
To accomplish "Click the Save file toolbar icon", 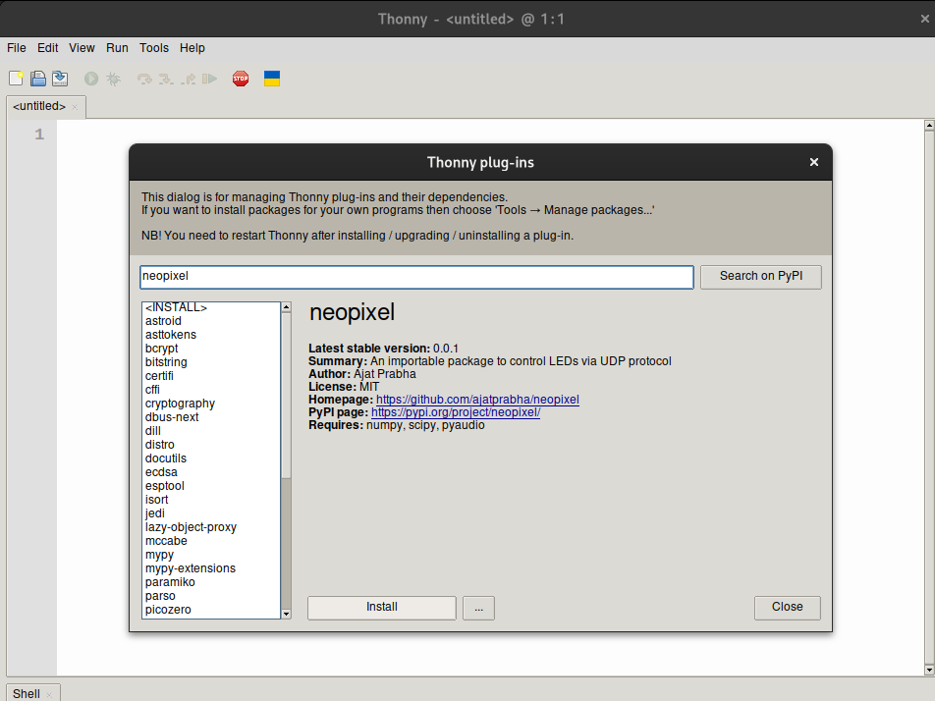I will coord(60,79).
